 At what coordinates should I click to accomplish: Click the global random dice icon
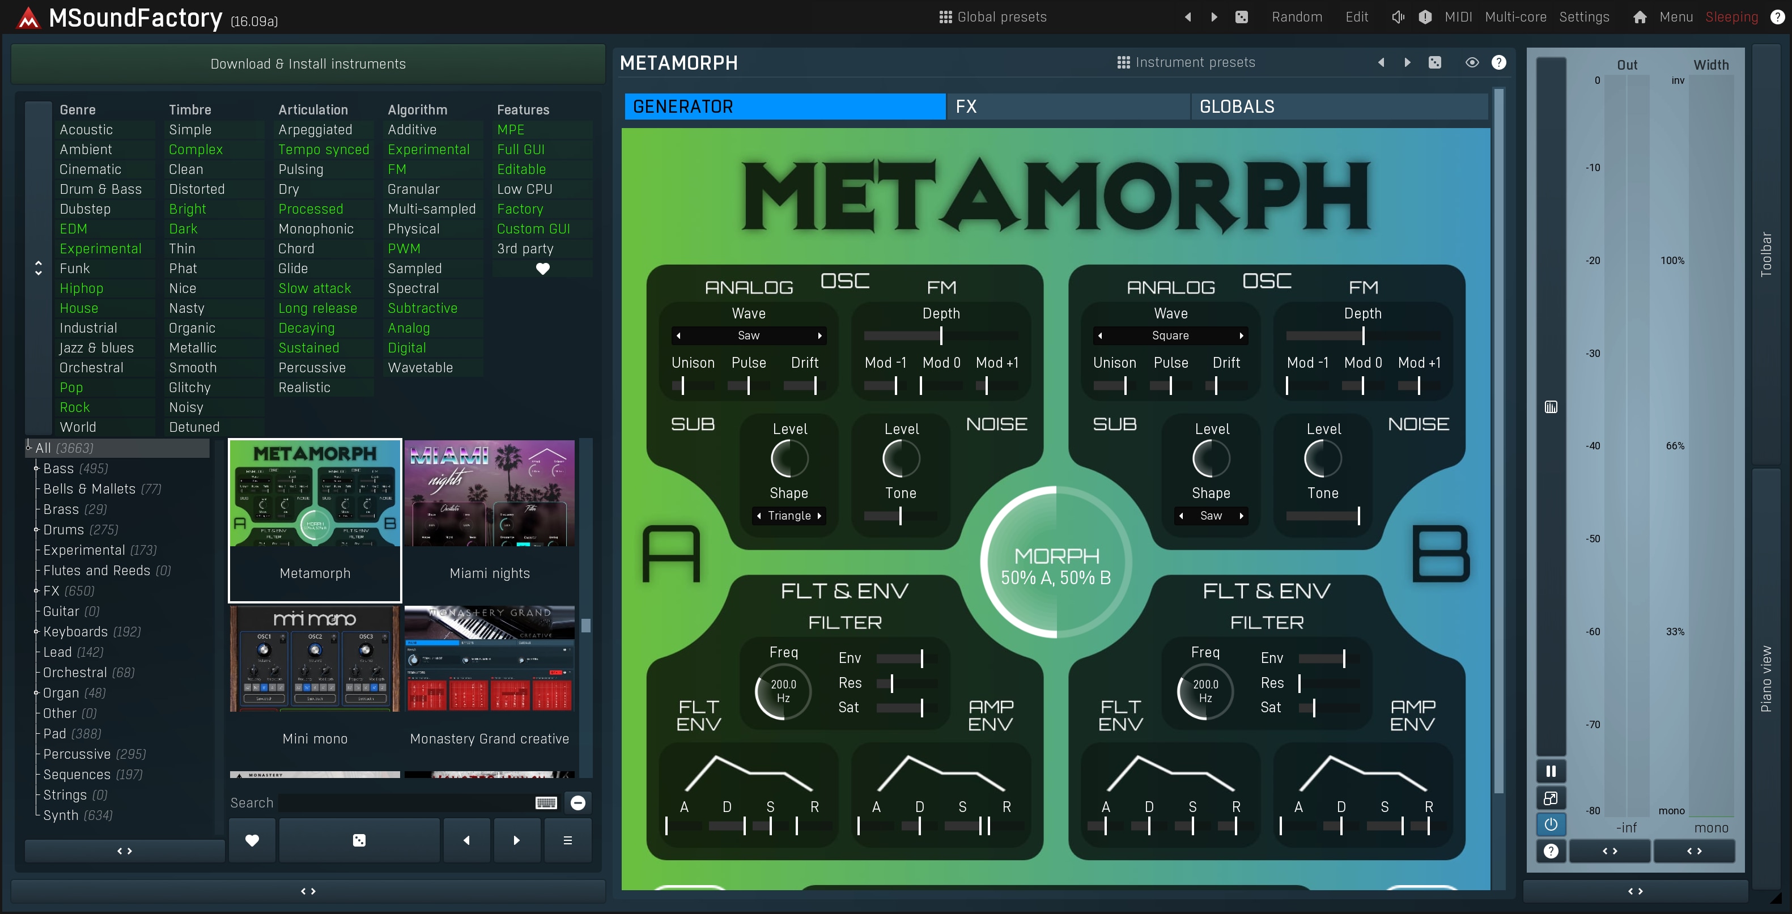click(1242, 16)
